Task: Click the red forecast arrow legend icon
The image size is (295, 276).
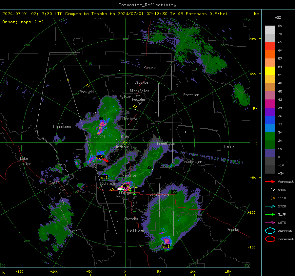Action: 270,181
